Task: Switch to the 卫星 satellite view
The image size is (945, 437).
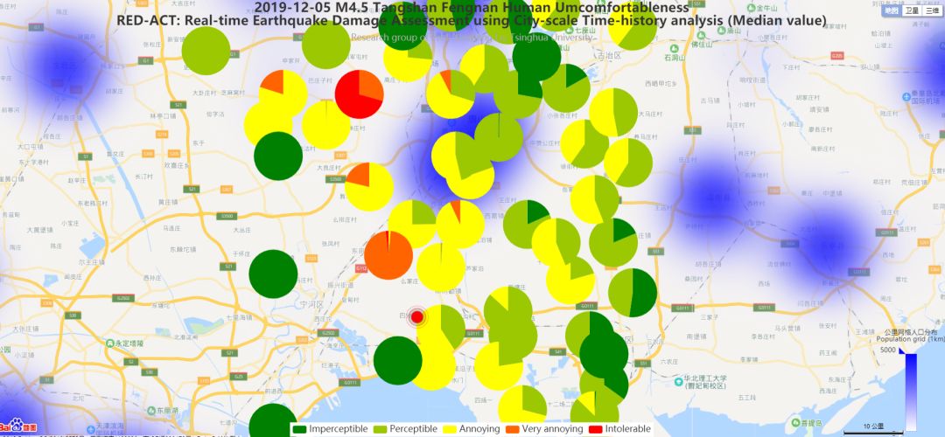Action: [912, 10]
